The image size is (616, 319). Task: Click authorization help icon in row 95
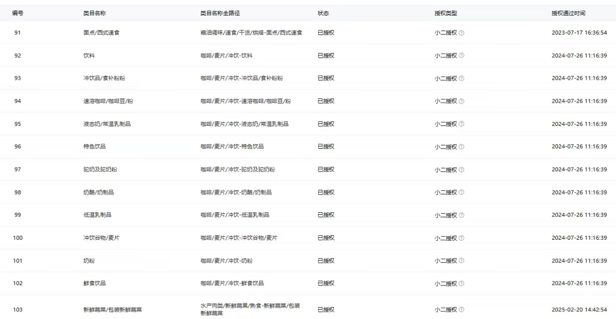(x=462, y=124)
